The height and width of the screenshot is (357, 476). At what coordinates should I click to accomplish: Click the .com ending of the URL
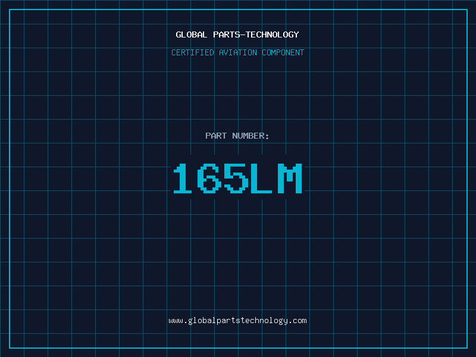[297, 321]
